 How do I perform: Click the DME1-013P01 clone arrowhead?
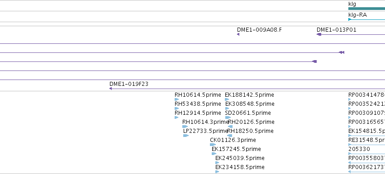319,34
